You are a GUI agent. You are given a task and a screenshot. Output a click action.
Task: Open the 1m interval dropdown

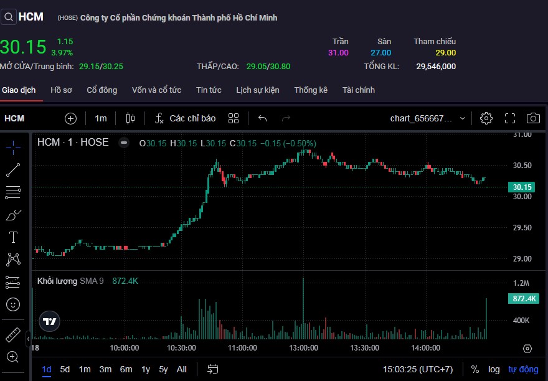point(100,118)
